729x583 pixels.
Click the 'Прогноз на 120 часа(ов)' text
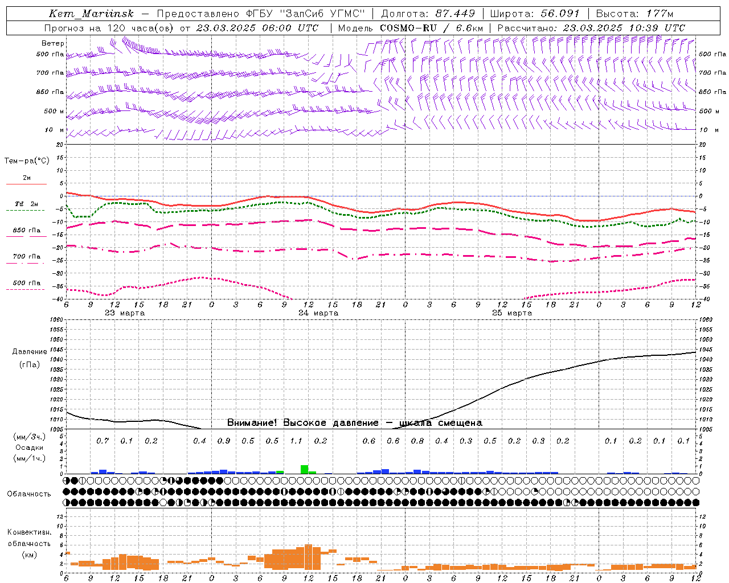[x=109, y=28]
